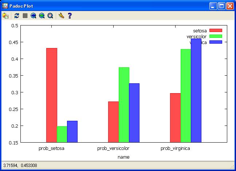Click the prob_versicolor axis label

point(113,148)
